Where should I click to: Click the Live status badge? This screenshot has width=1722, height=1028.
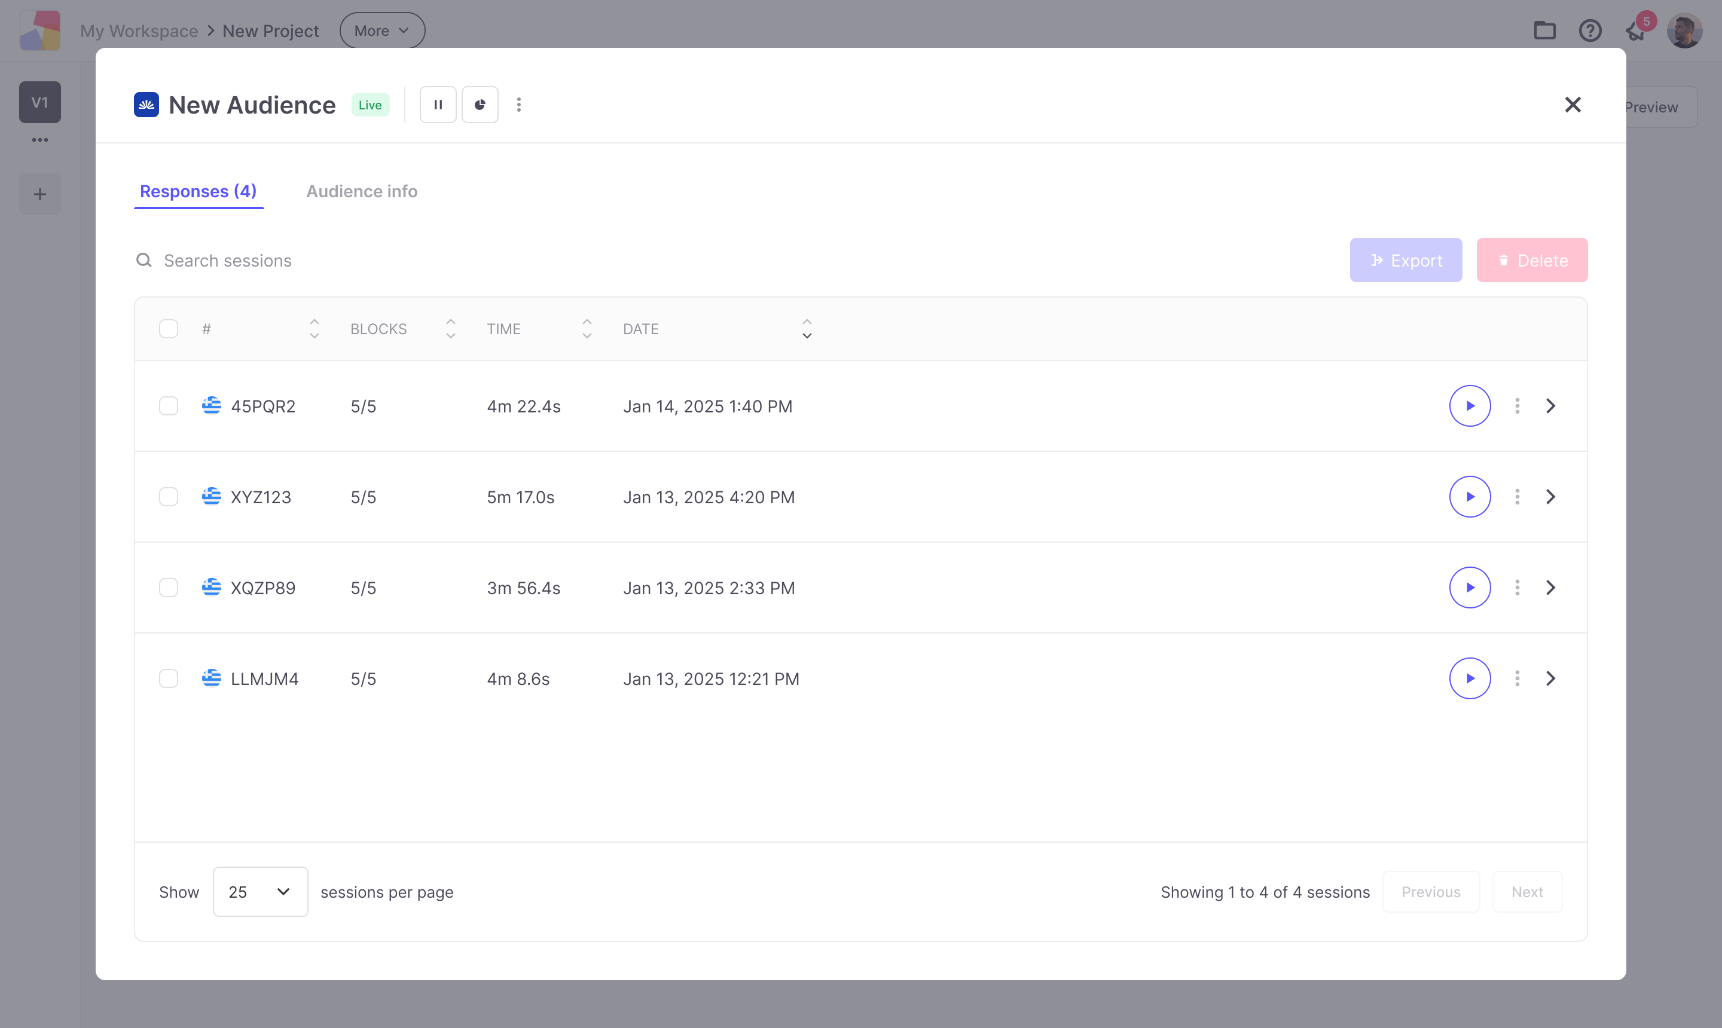coord(370,105)
